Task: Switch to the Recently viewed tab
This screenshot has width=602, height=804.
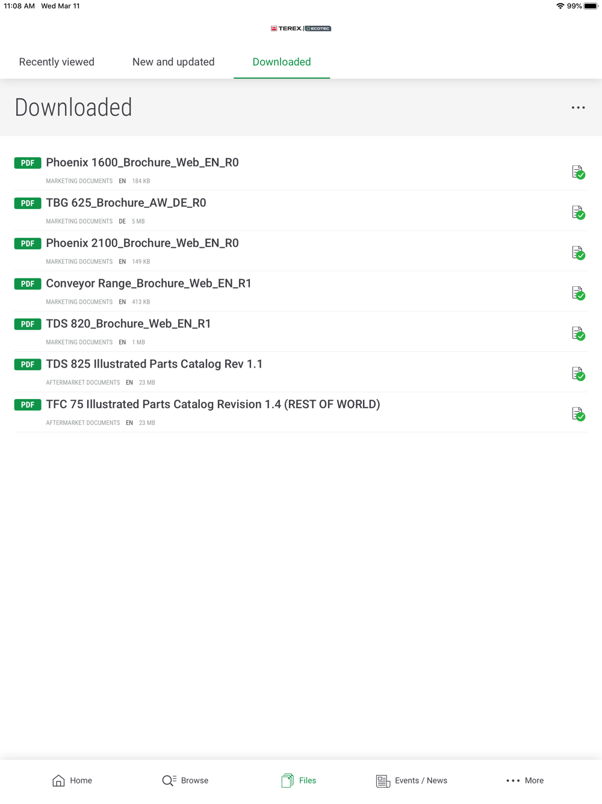Action: pyautogui.click(x=57, y=62)
